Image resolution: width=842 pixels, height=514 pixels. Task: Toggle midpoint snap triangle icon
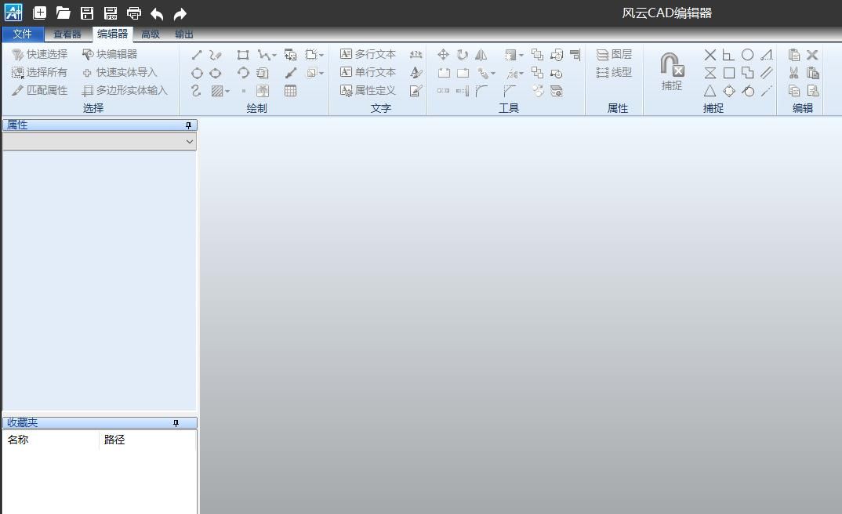point(710,91)
